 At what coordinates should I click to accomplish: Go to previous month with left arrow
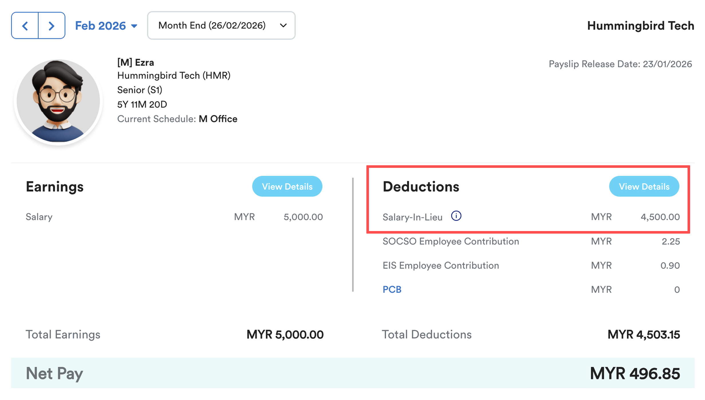[x=25, y=26]
